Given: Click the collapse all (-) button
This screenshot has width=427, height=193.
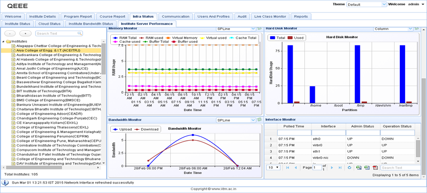Looking at the screenshot, I should click(10, 33).
